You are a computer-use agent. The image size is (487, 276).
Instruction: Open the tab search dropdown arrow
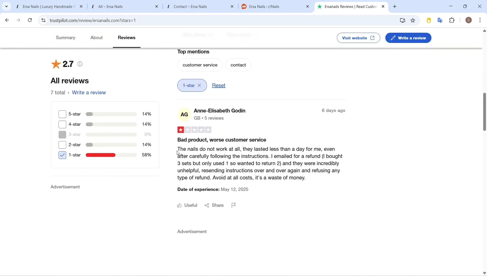6,6
